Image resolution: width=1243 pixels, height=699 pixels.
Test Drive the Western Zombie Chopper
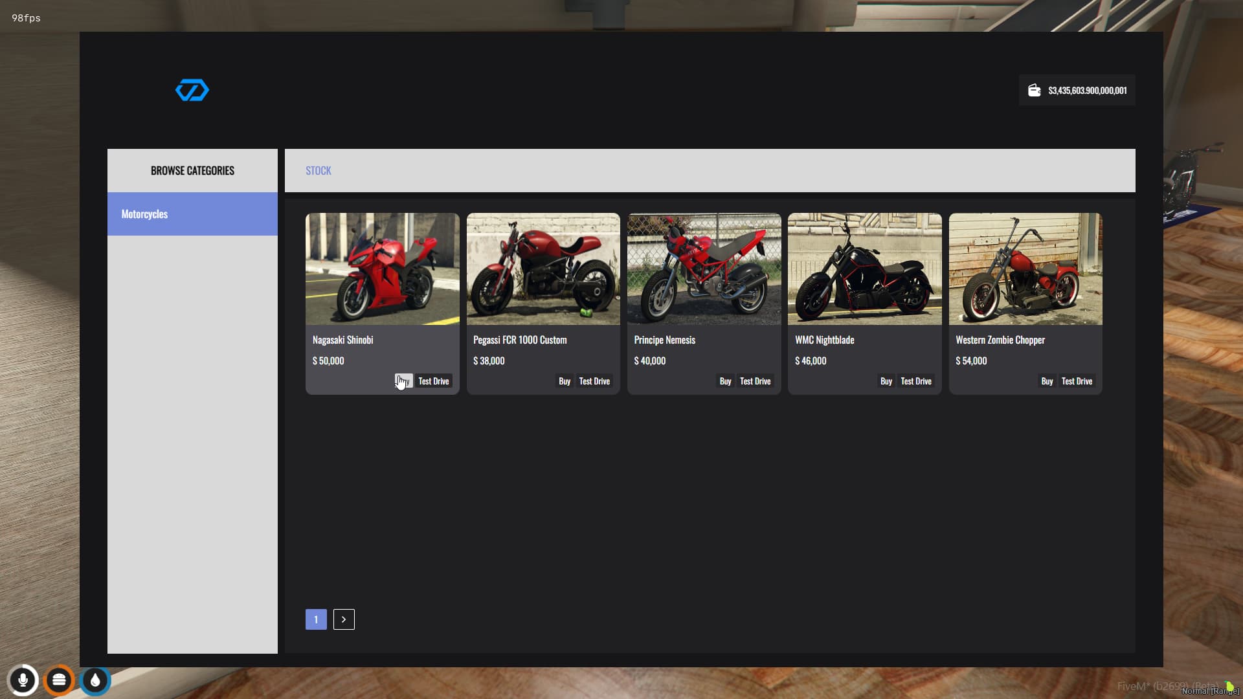(x=1077, y=381)
